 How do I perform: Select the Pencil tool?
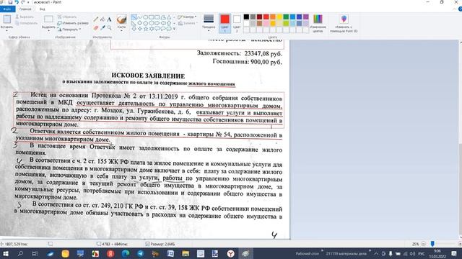pyautogui.click(x=96, y=19)
